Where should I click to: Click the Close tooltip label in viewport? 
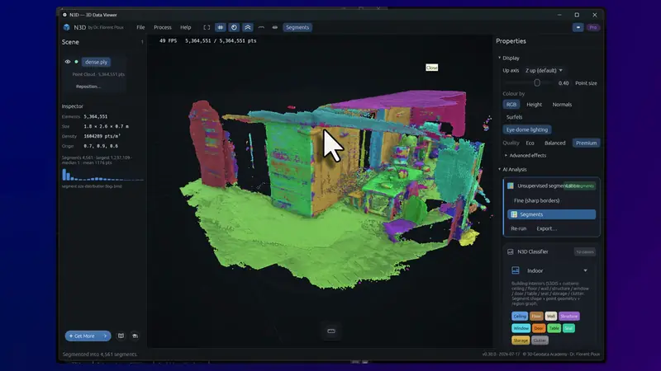[x=431, y=68]
